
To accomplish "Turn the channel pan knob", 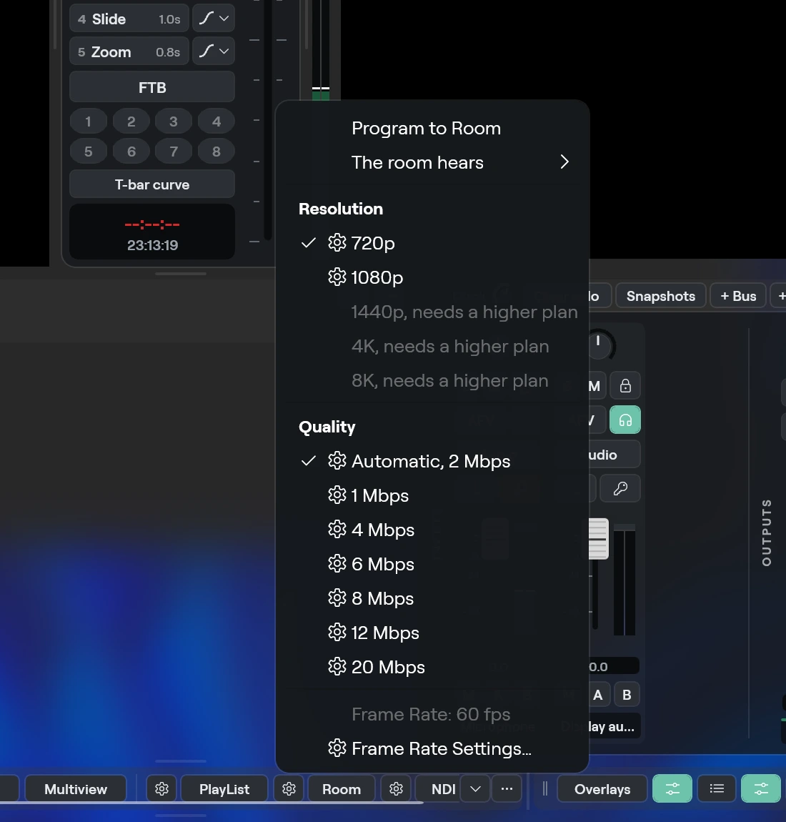I will tap(600, 345).
